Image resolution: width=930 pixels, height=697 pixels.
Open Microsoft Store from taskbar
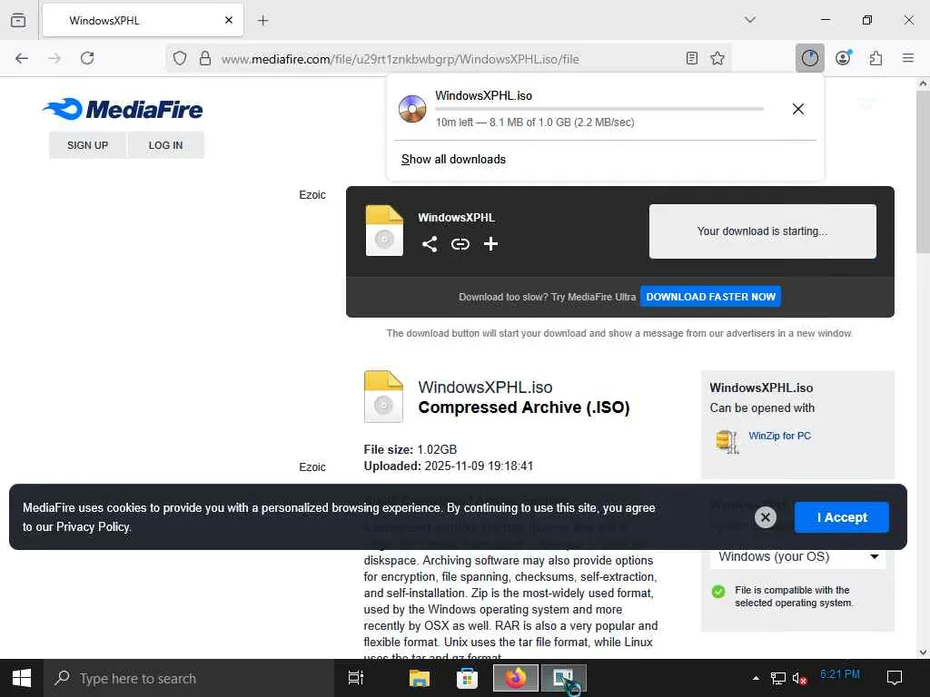coord(467,678)
